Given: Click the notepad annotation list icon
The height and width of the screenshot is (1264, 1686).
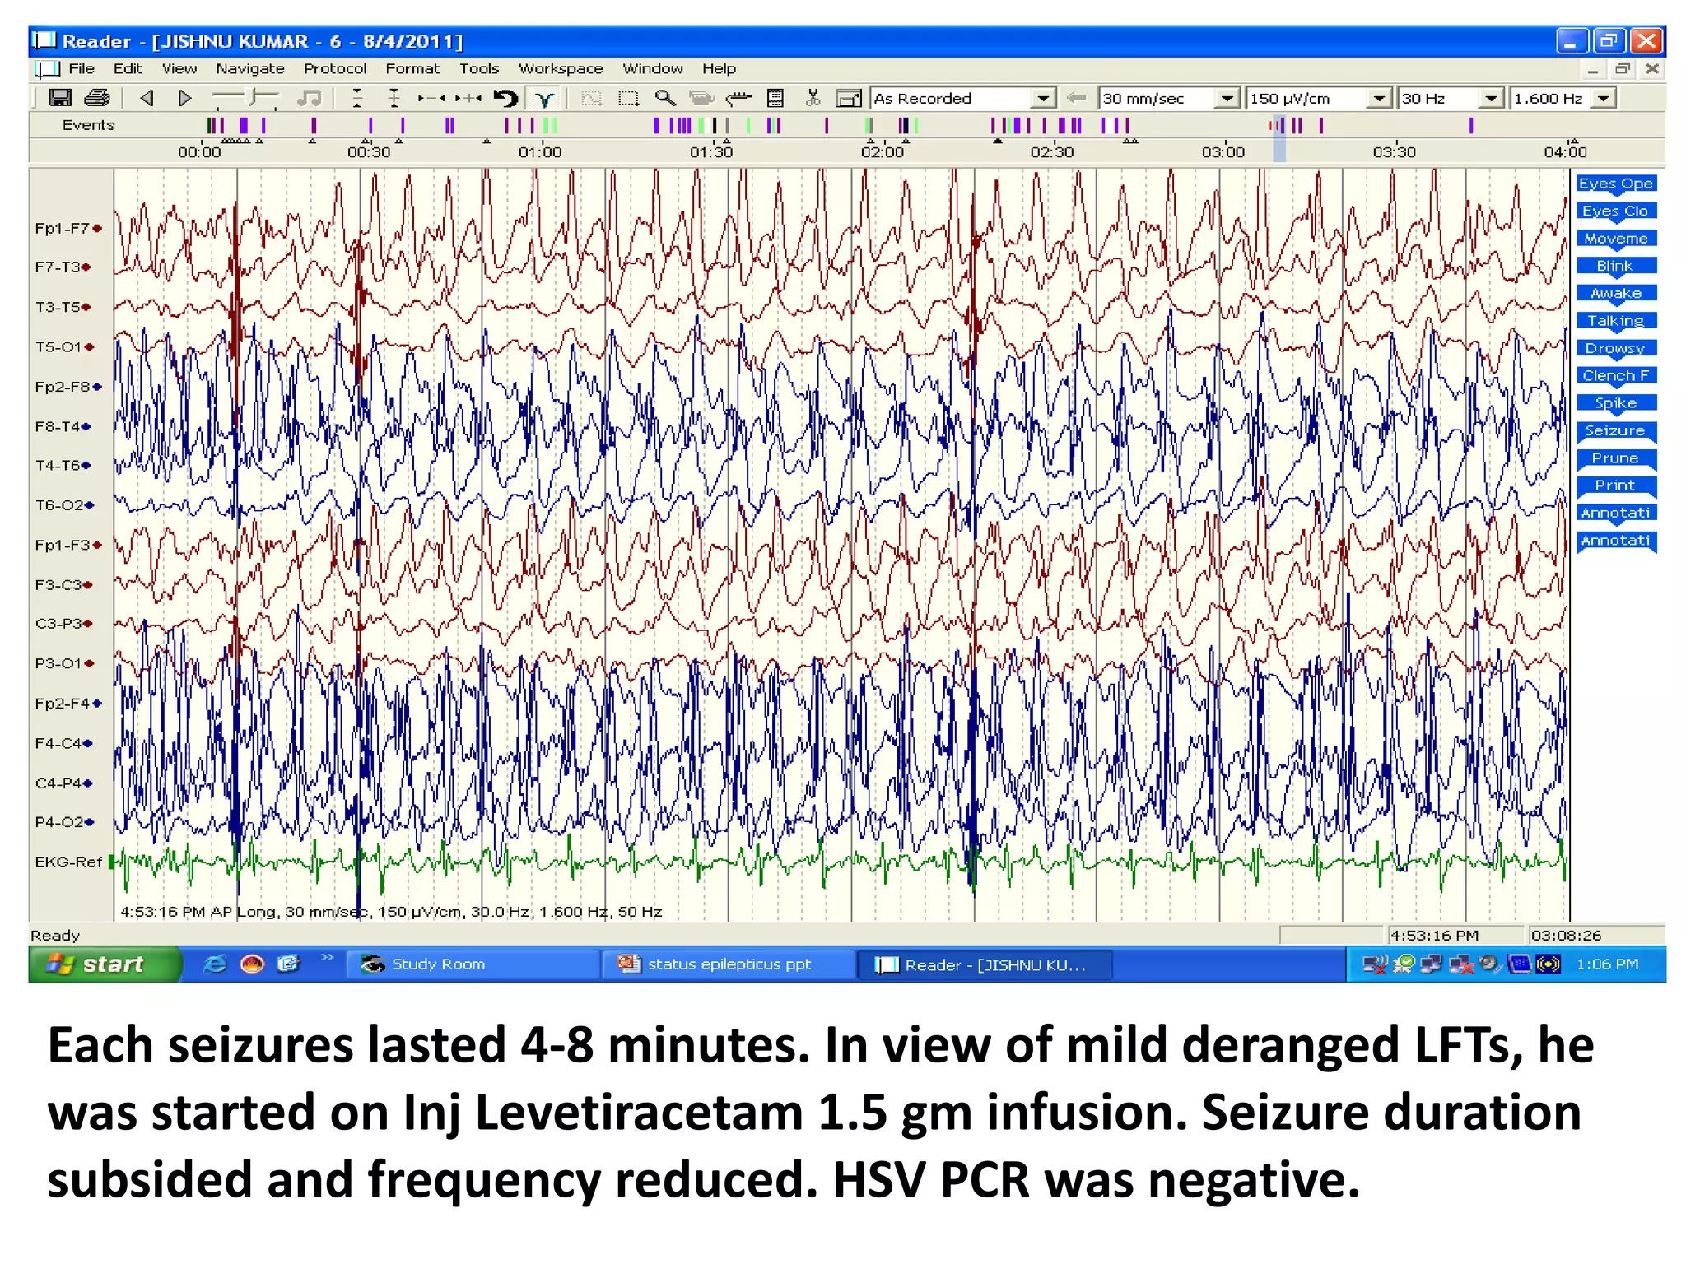Looking at the screenshot, I should tap(775, 98).
